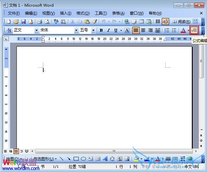
Task: Open the undo history arrow
Action: pyautogui.click(x=109, y=21)
